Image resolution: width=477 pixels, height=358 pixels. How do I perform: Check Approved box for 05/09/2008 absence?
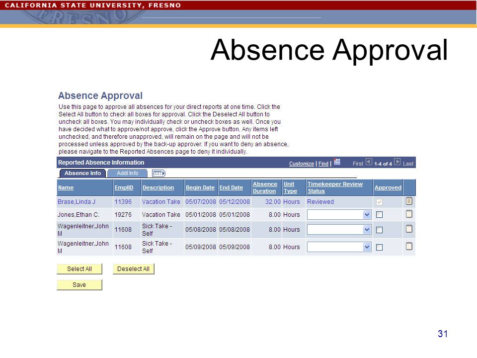click(379, 247)
